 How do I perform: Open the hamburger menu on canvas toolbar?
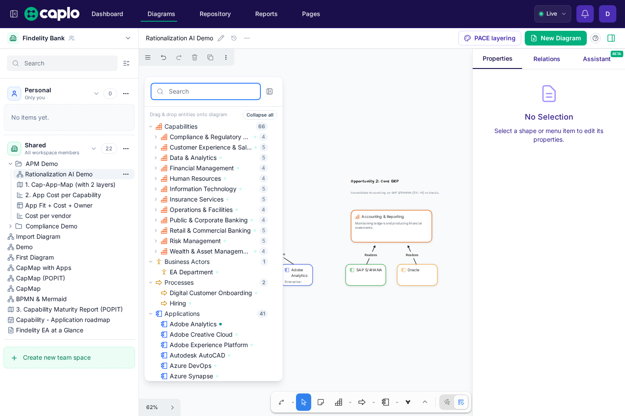tap(148, 57)
